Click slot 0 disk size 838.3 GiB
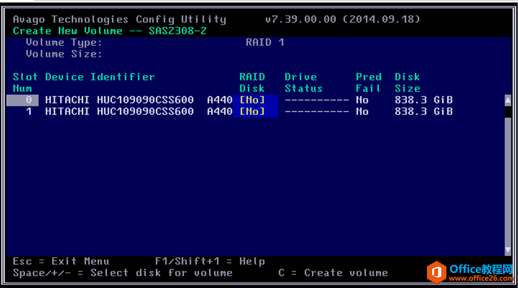The width and height of the screenshot is (518, 288). (424, 100)
